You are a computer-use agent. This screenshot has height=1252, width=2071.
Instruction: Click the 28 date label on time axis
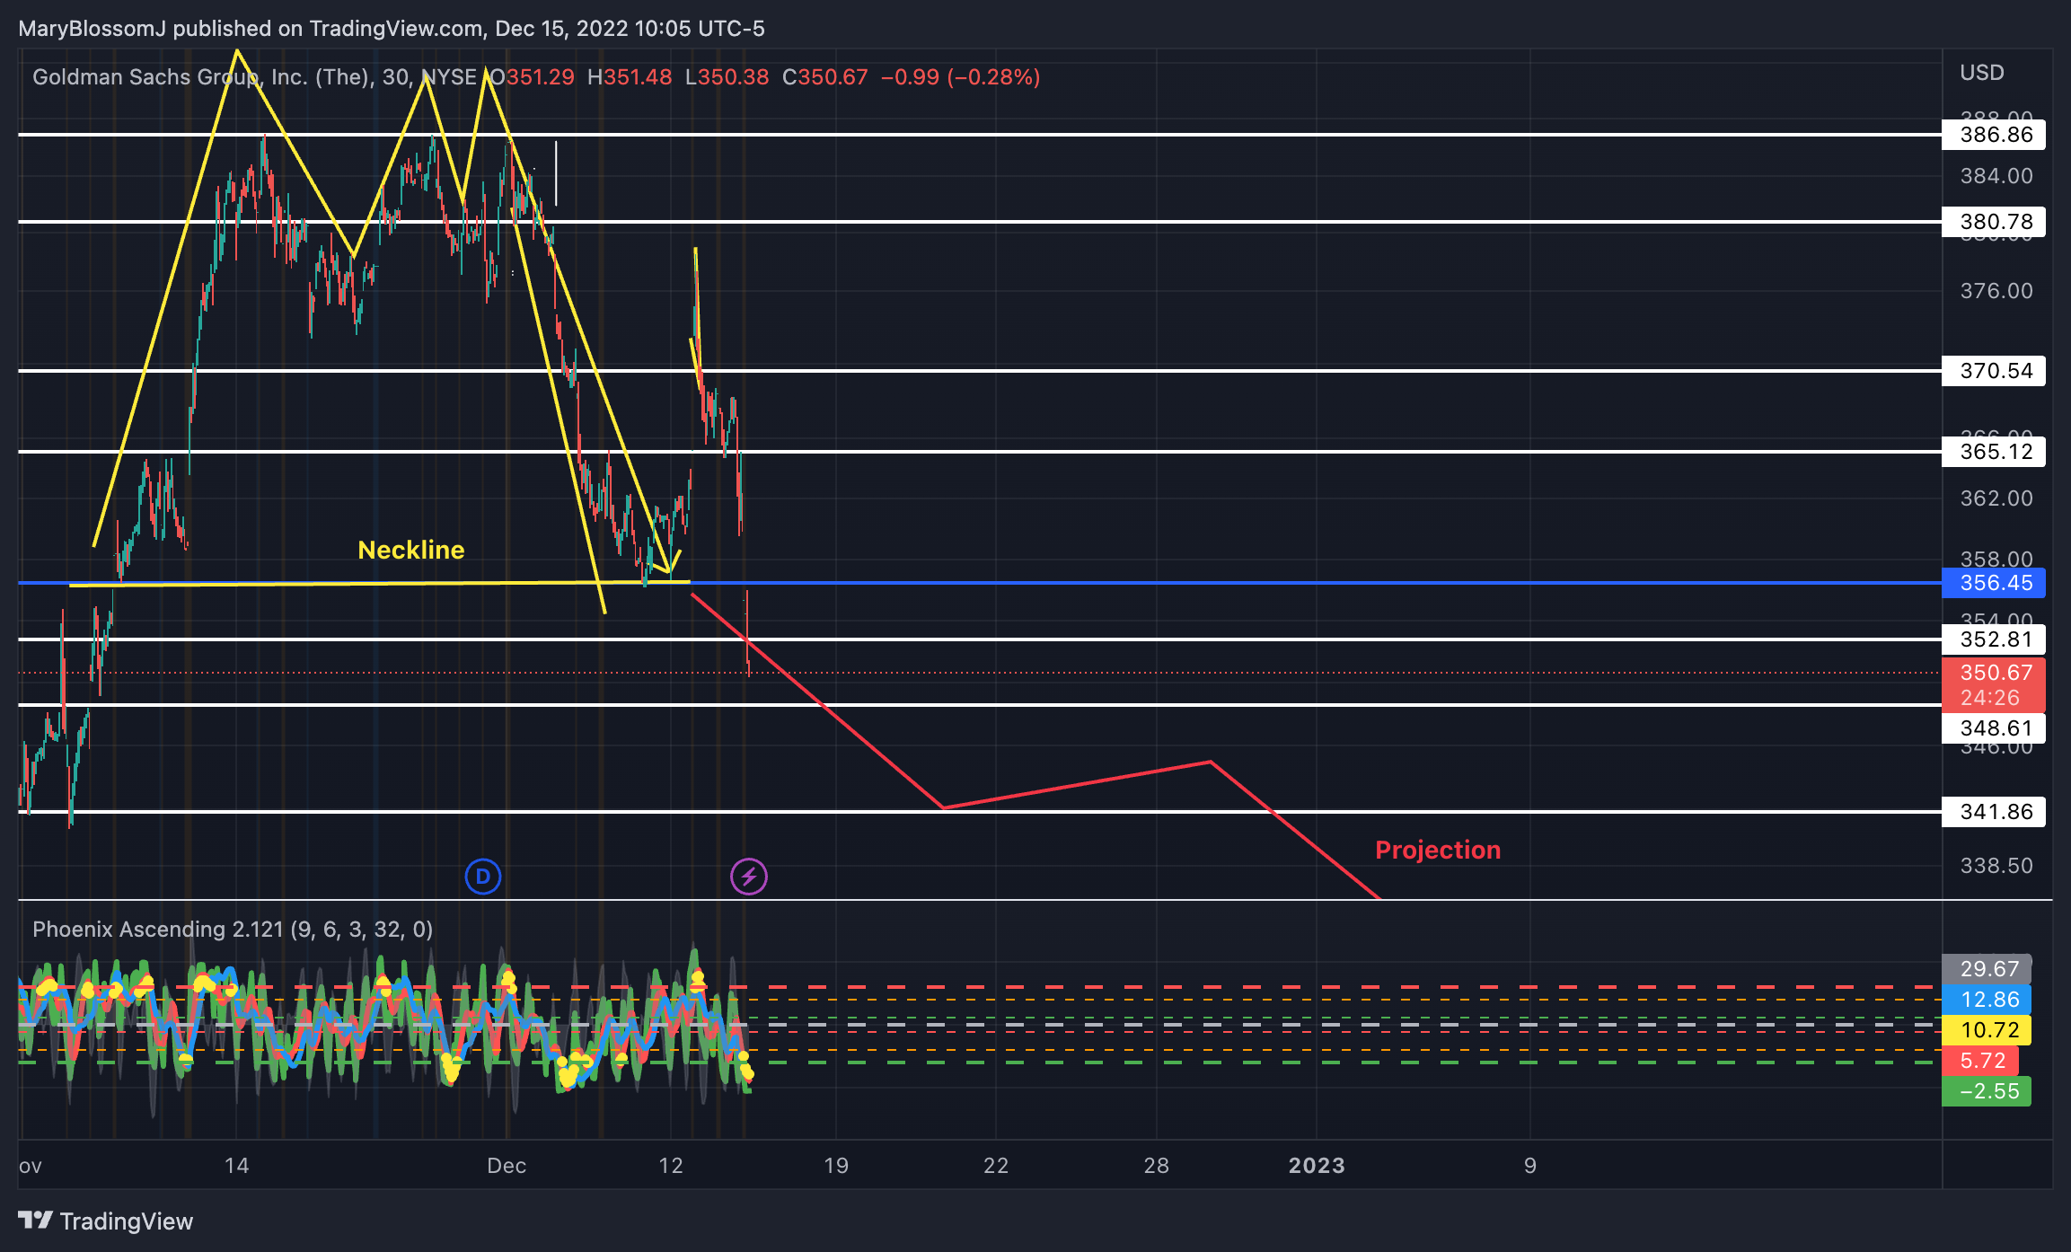tap(1157, 1166)
